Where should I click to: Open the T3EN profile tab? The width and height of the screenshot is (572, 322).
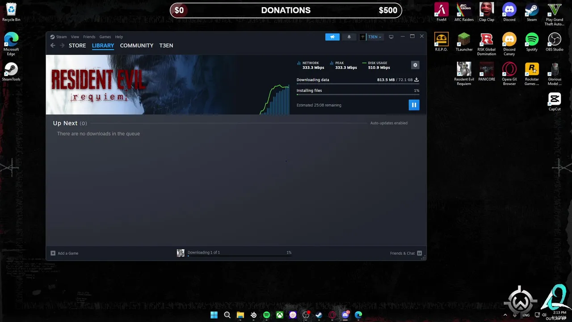[x=166, y=46]
